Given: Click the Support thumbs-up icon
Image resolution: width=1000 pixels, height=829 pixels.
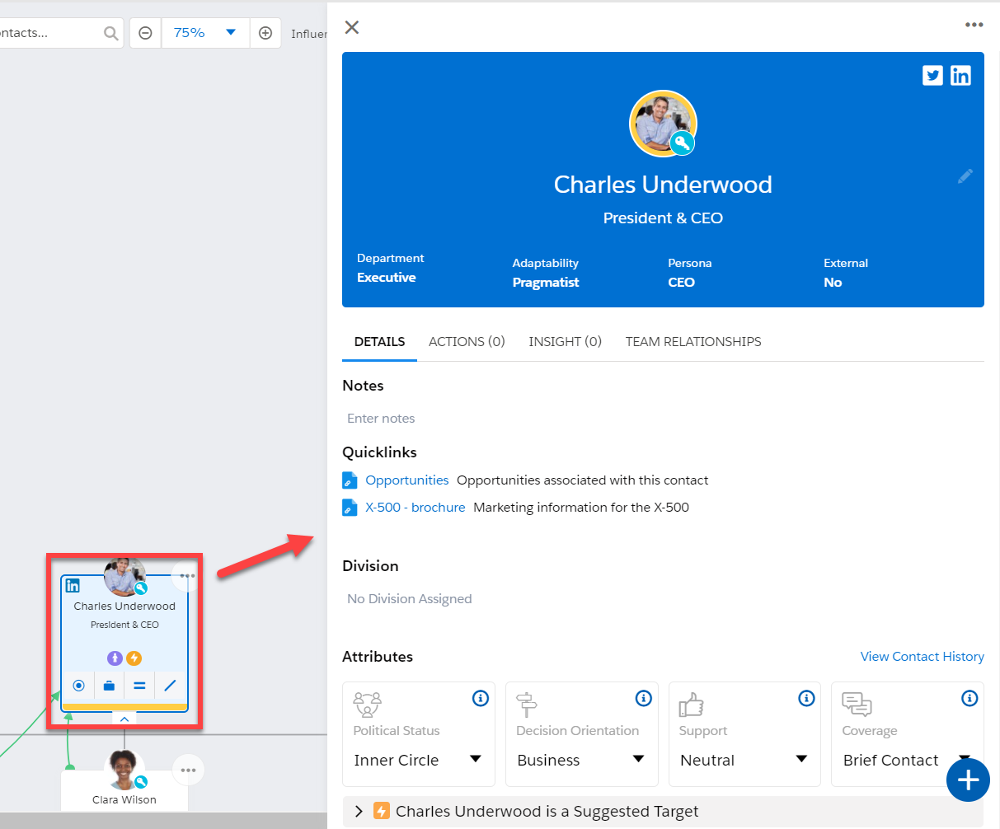Looking at the screenshot, I should 691,705.
